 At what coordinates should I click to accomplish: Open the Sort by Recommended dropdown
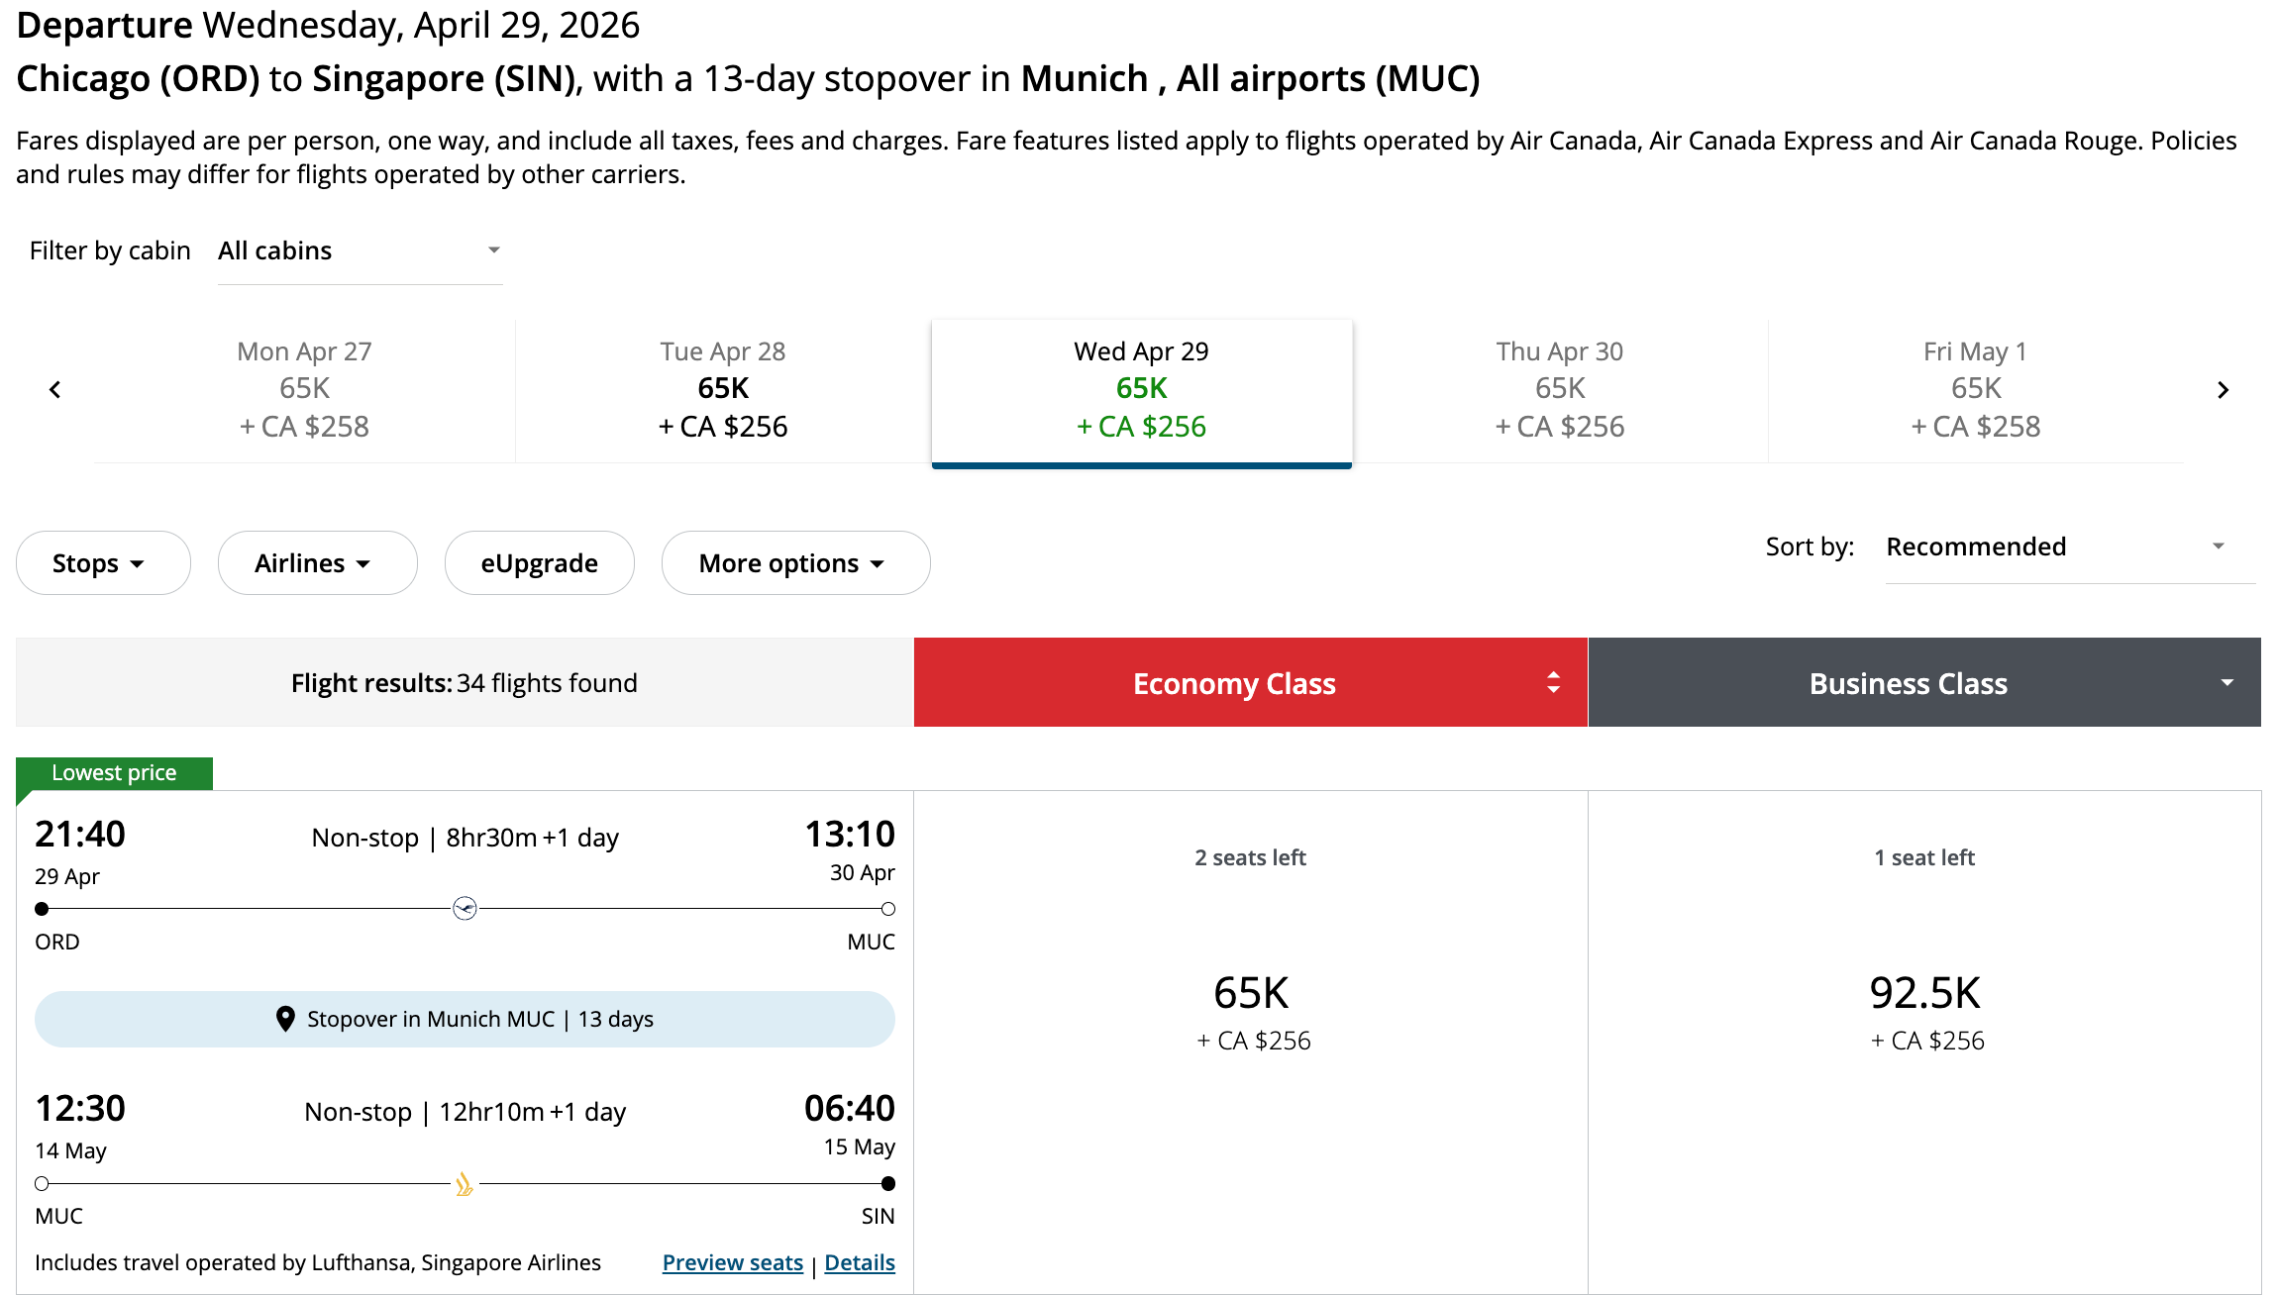coord(2056,547)
